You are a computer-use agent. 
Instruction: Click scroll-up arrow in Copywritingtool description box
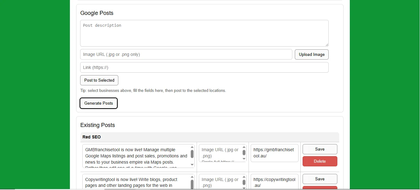192,177
